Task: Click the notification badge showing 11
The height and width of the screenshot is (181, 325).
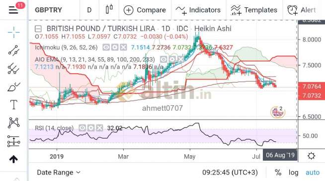Action: 20,5
